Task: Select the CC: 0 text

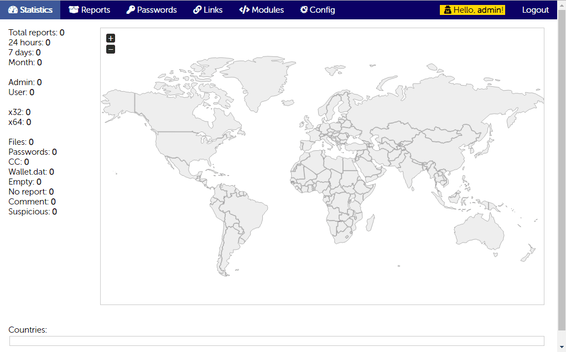Action: (x=19, y=162)
